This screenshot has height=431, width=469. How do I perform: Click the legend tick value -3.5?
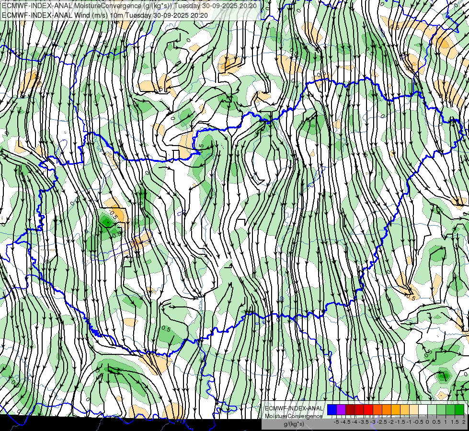pyautogui.click(x=364, y=422)
